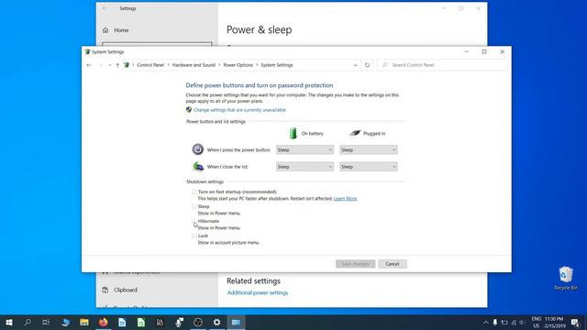Click the power button icon in settings
This screenshot has height=330, width=587.
click(x=198, y=149)
